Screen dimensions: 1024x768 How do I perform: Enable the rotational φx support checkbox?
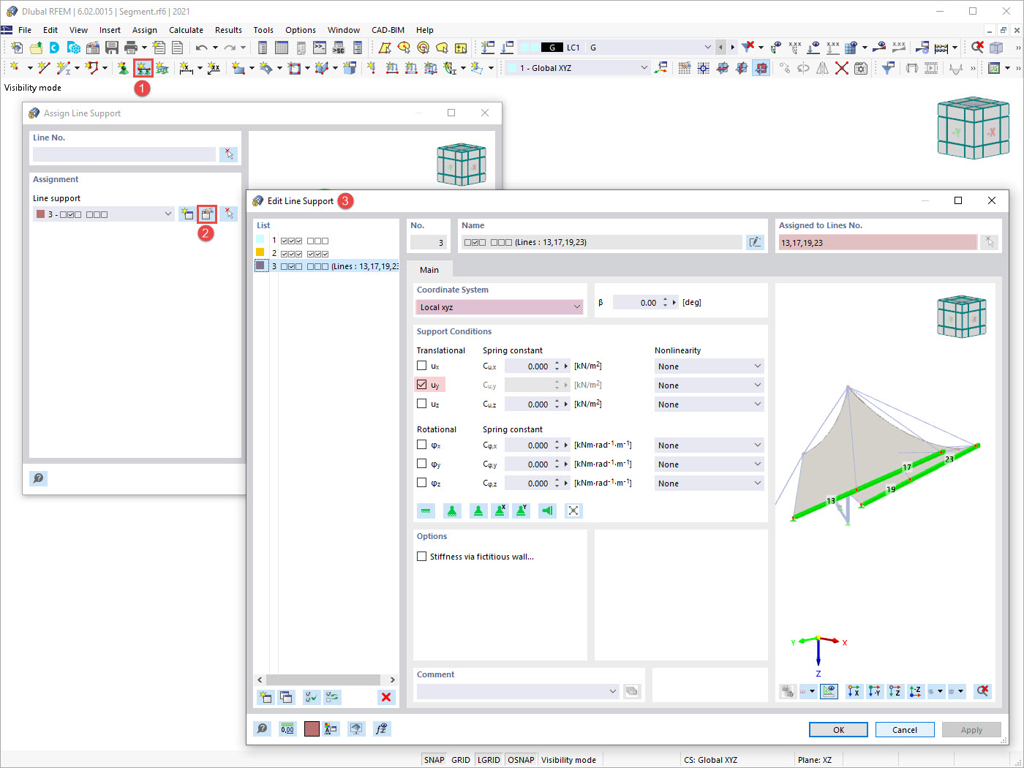click(421, 445)
